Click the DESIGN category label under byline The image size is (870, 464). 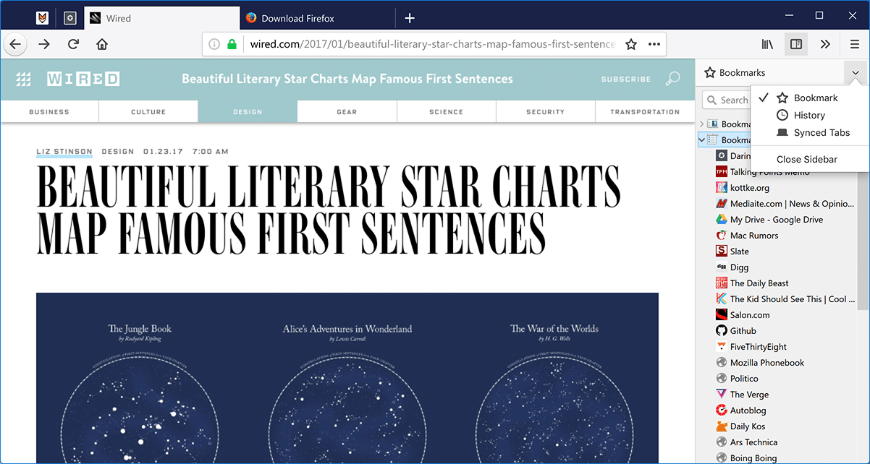pyautogui.click(x=118, y=152)
